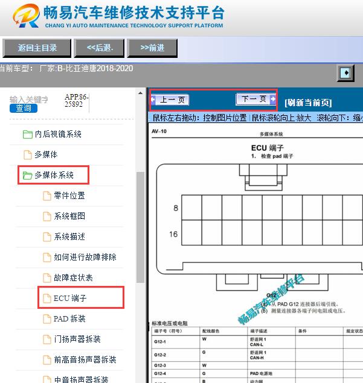Go to previous page with 上一页
The image size is (363, 383).
coord(170,100)
